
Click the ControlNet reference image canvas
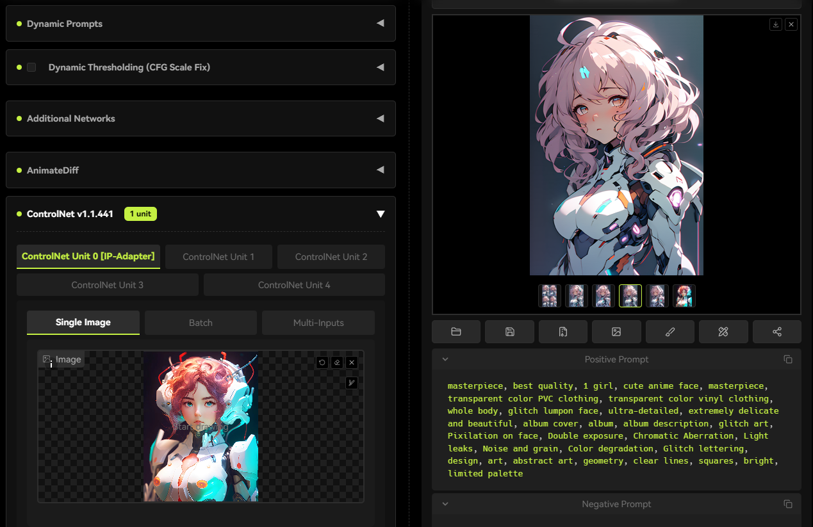(x=201, y=426)
